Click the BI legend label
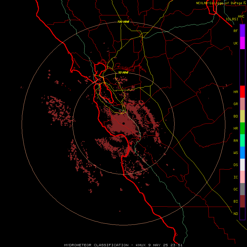The width and height of the screenshot is (247, 247). tap(235, 201)
